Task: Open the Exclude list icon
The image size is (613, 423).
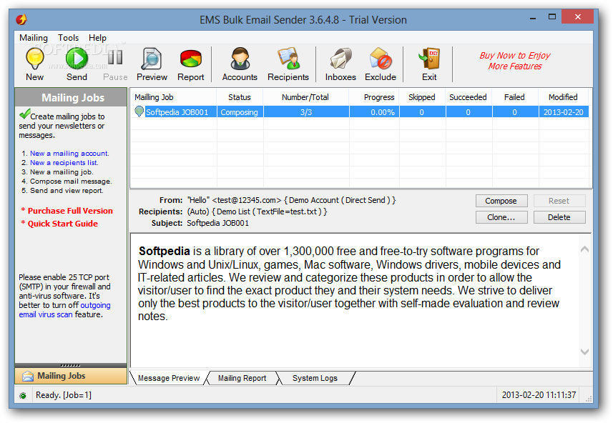Action: pos(381,59)
